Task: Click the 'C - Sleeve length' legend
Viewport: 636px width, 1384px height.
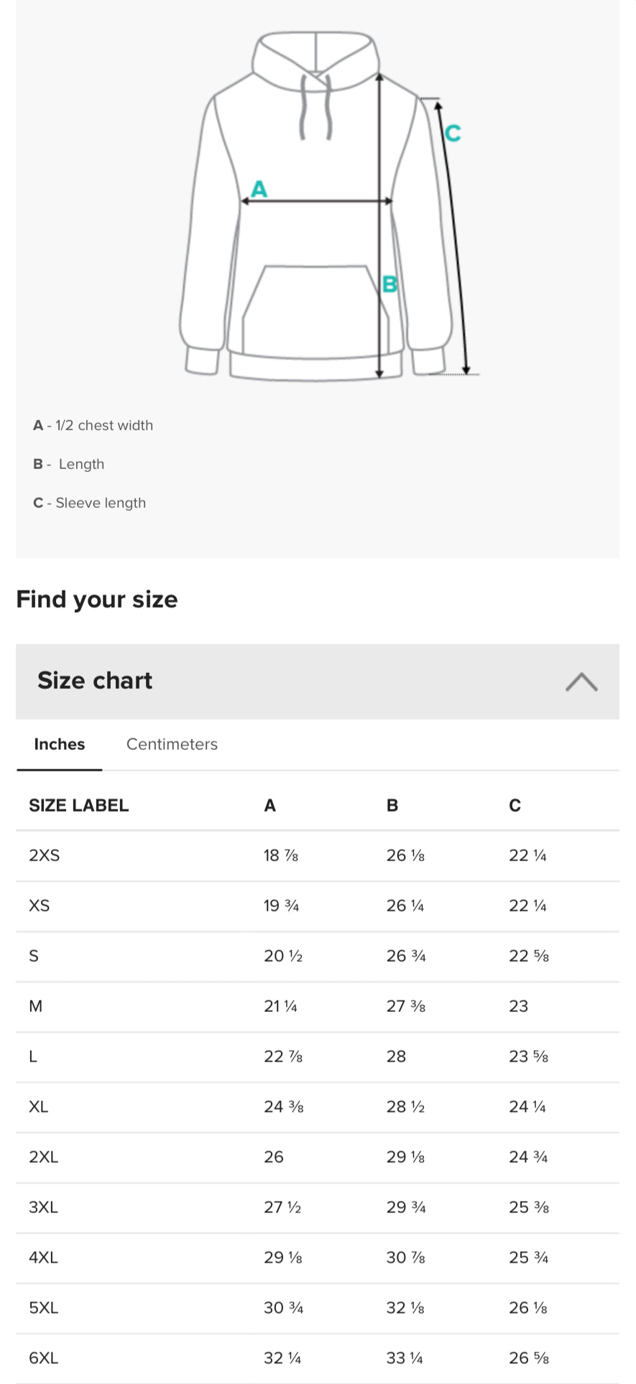Action: pos(89,503)
